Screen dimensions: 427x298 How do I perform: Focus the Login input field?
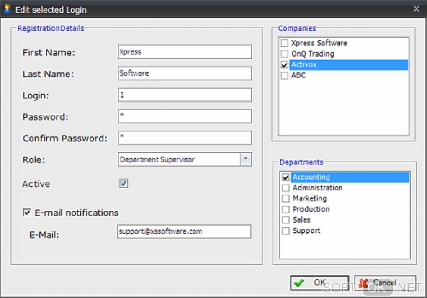click(x=185, y=95)
